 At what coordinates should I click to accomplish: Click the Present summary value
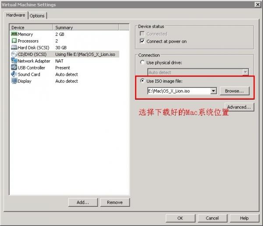[63, 68]
